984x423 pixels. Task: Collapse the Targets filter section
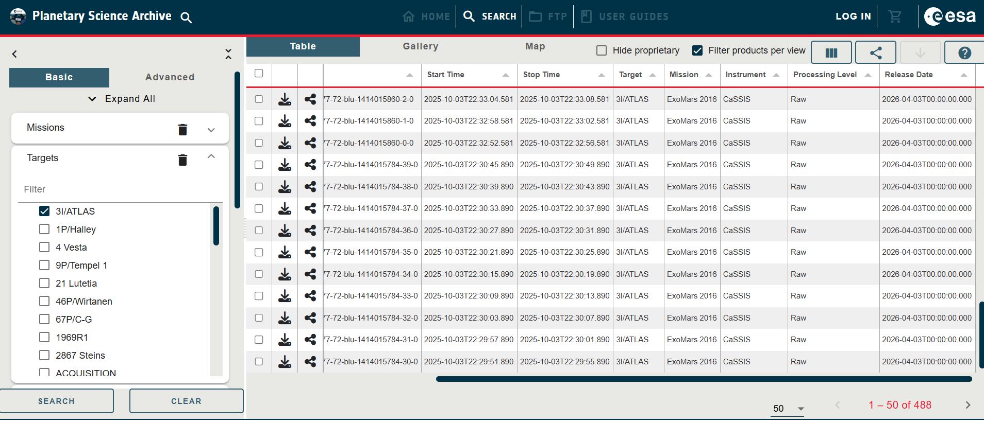pyautogui.click(x=211, y=156)
